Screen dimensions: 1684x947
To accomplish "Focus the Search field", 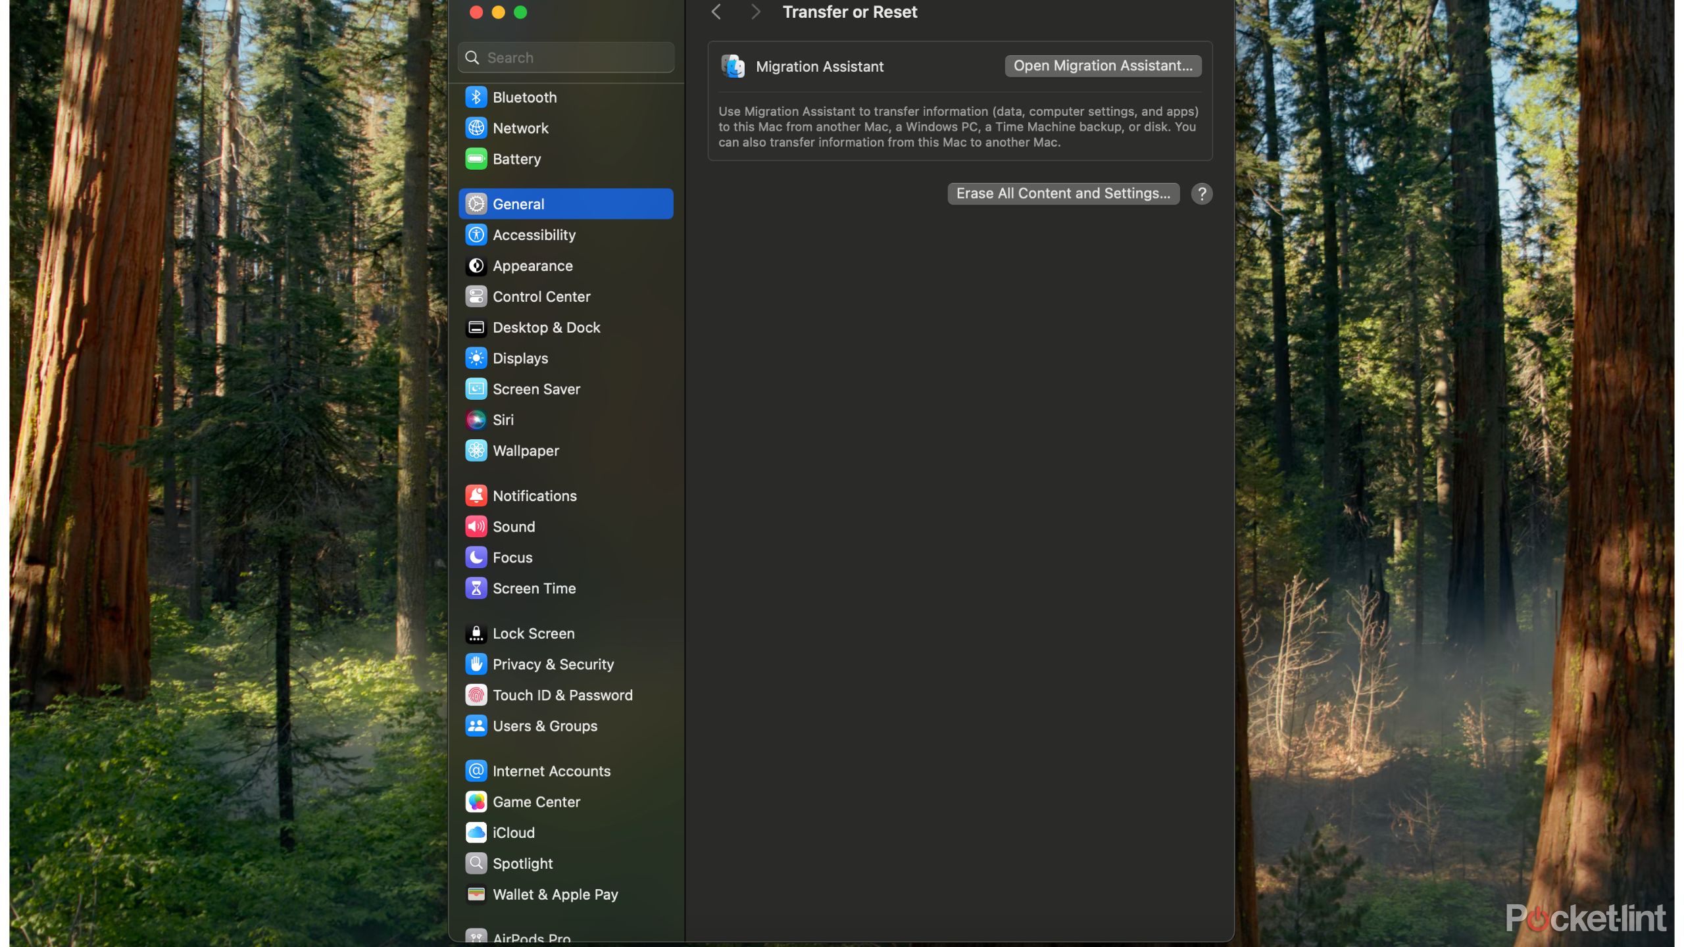I will (566, 58).
